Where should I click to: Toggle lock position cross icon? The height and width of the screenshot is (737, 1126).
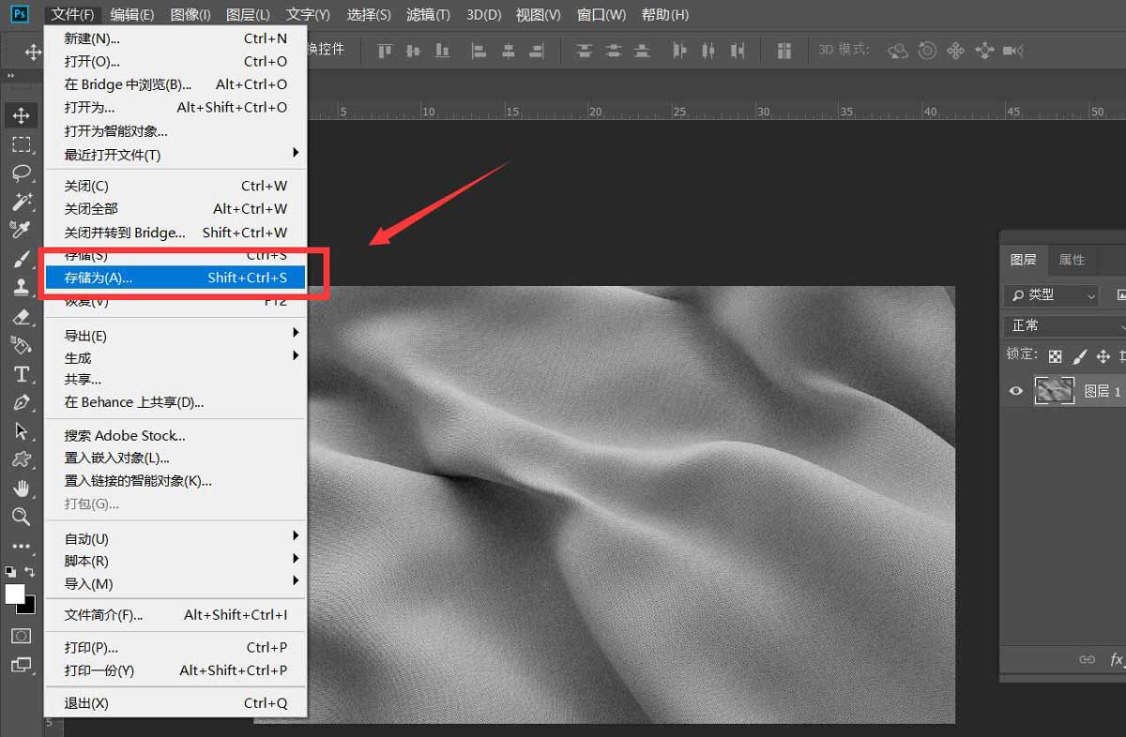click(x=1103, y=356)
